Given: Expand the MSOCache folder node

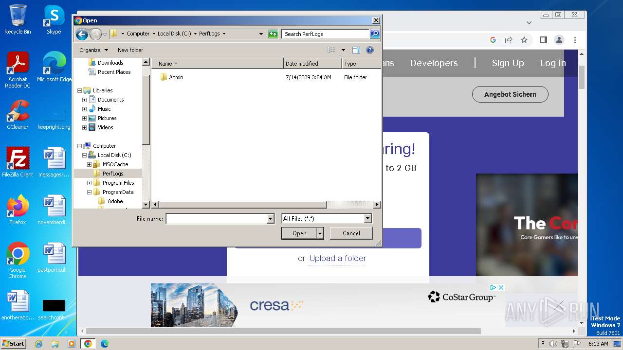Looking at the screenshot, I should pos(89,164).
